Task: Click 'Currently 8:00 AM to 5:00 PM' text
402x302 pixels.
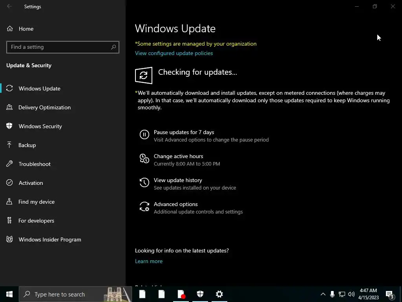Action: tap(187, 164)
